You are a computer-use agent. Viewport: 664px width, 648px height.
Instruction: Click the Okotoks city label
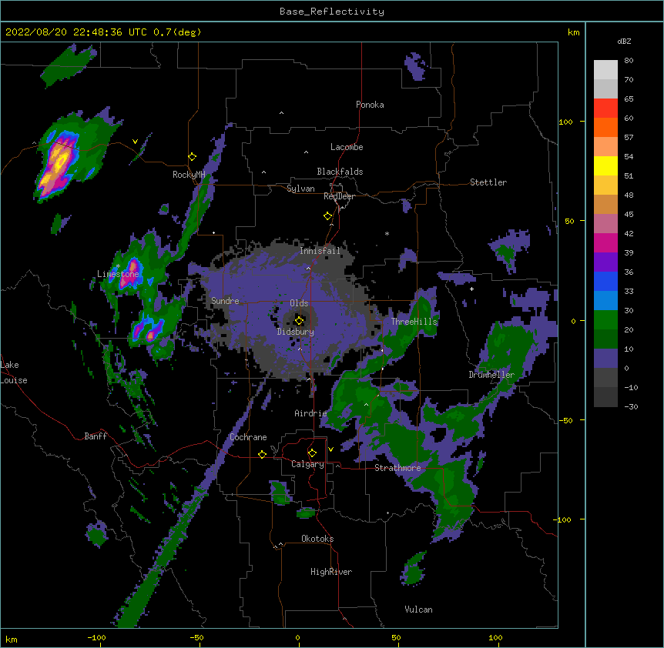pyautogui.click(x=317, y=539)
